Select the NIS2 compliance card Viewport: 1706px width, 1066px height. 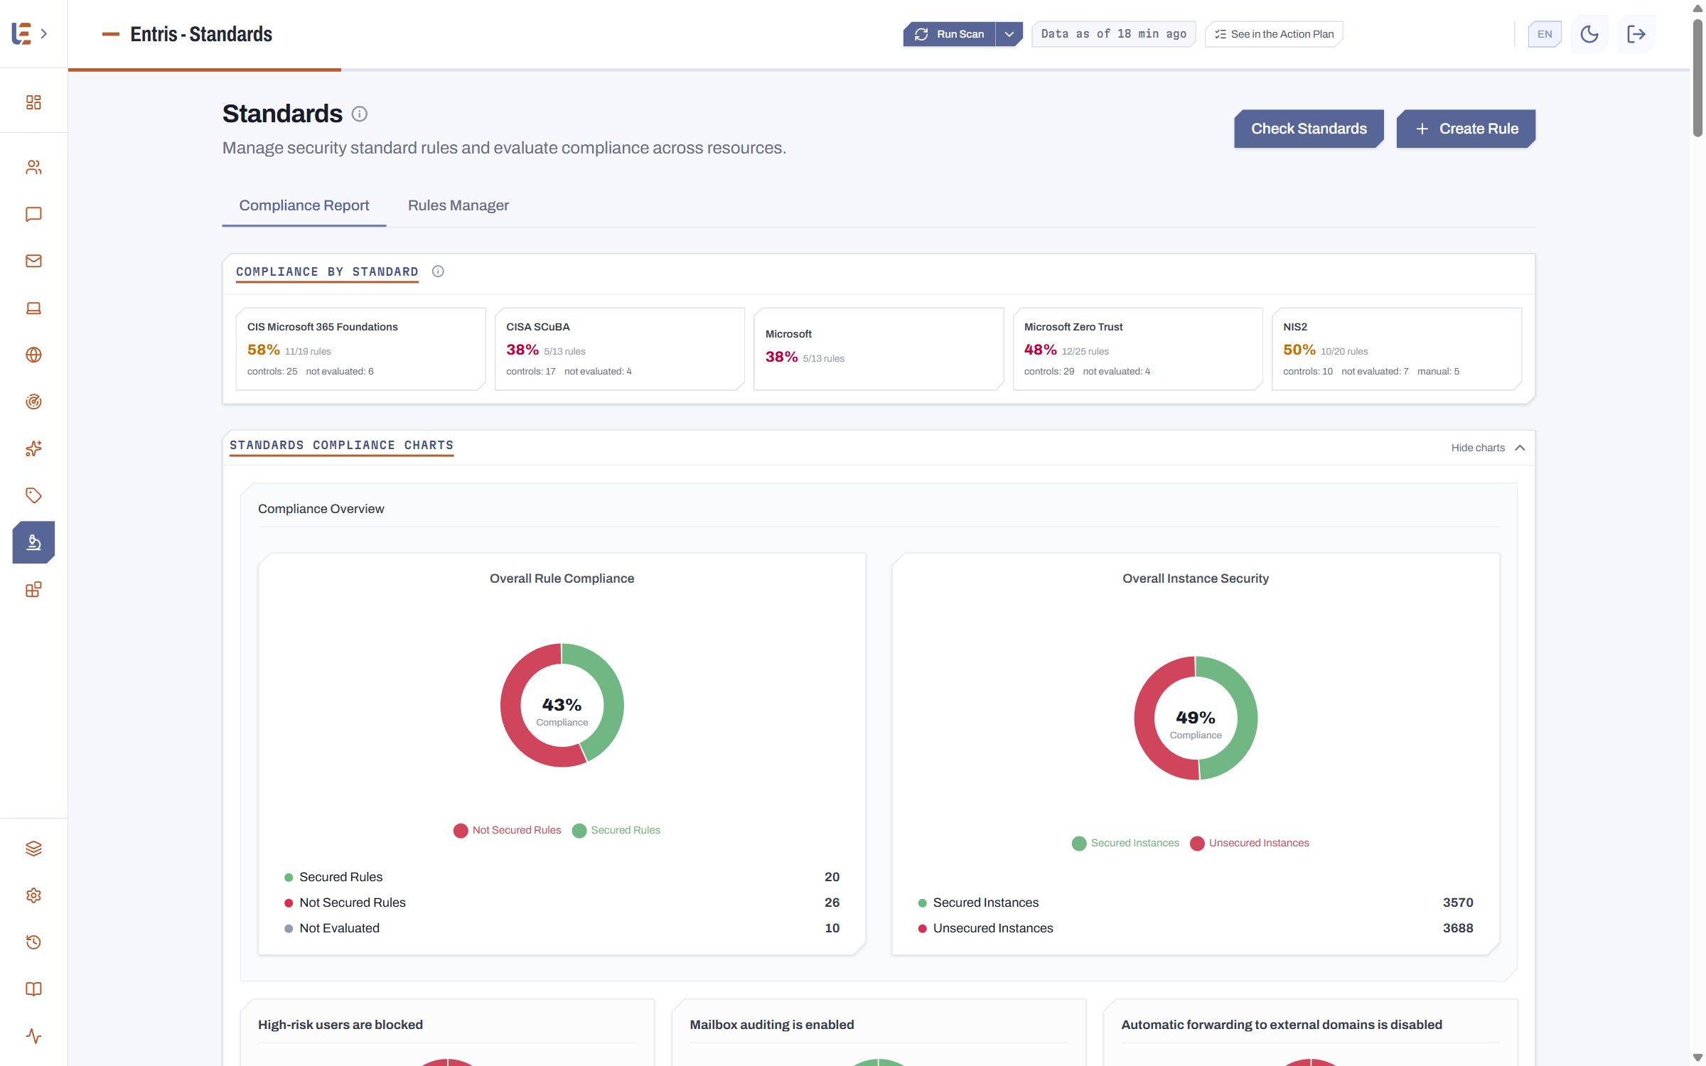click(x=1397, y=349)
